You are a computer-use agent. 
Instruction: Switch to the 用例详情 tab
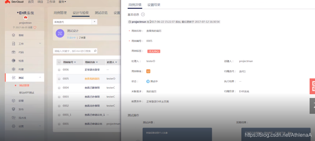(x=135, y=5)
